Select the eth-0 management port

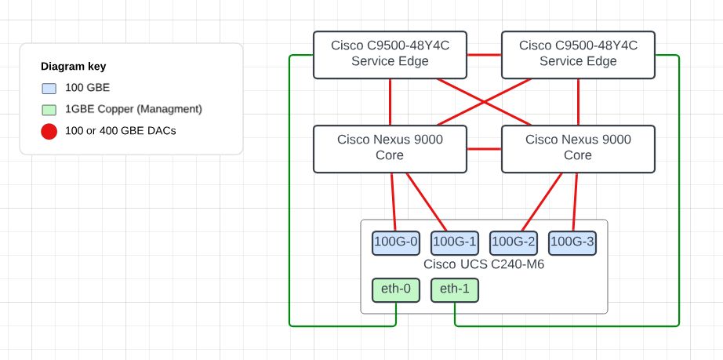396,289
